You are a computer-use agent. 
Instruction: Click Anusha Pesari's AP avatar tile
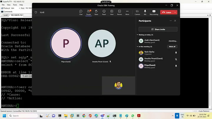pos(102,43)
